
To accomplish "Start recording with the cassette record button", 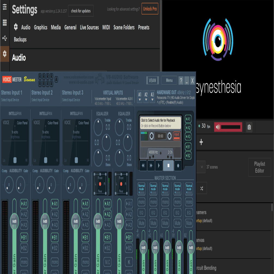I will [x=178, y=165].
